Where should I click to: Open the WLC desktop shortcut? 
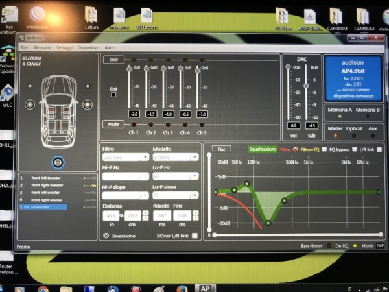(x=7, y=96)
